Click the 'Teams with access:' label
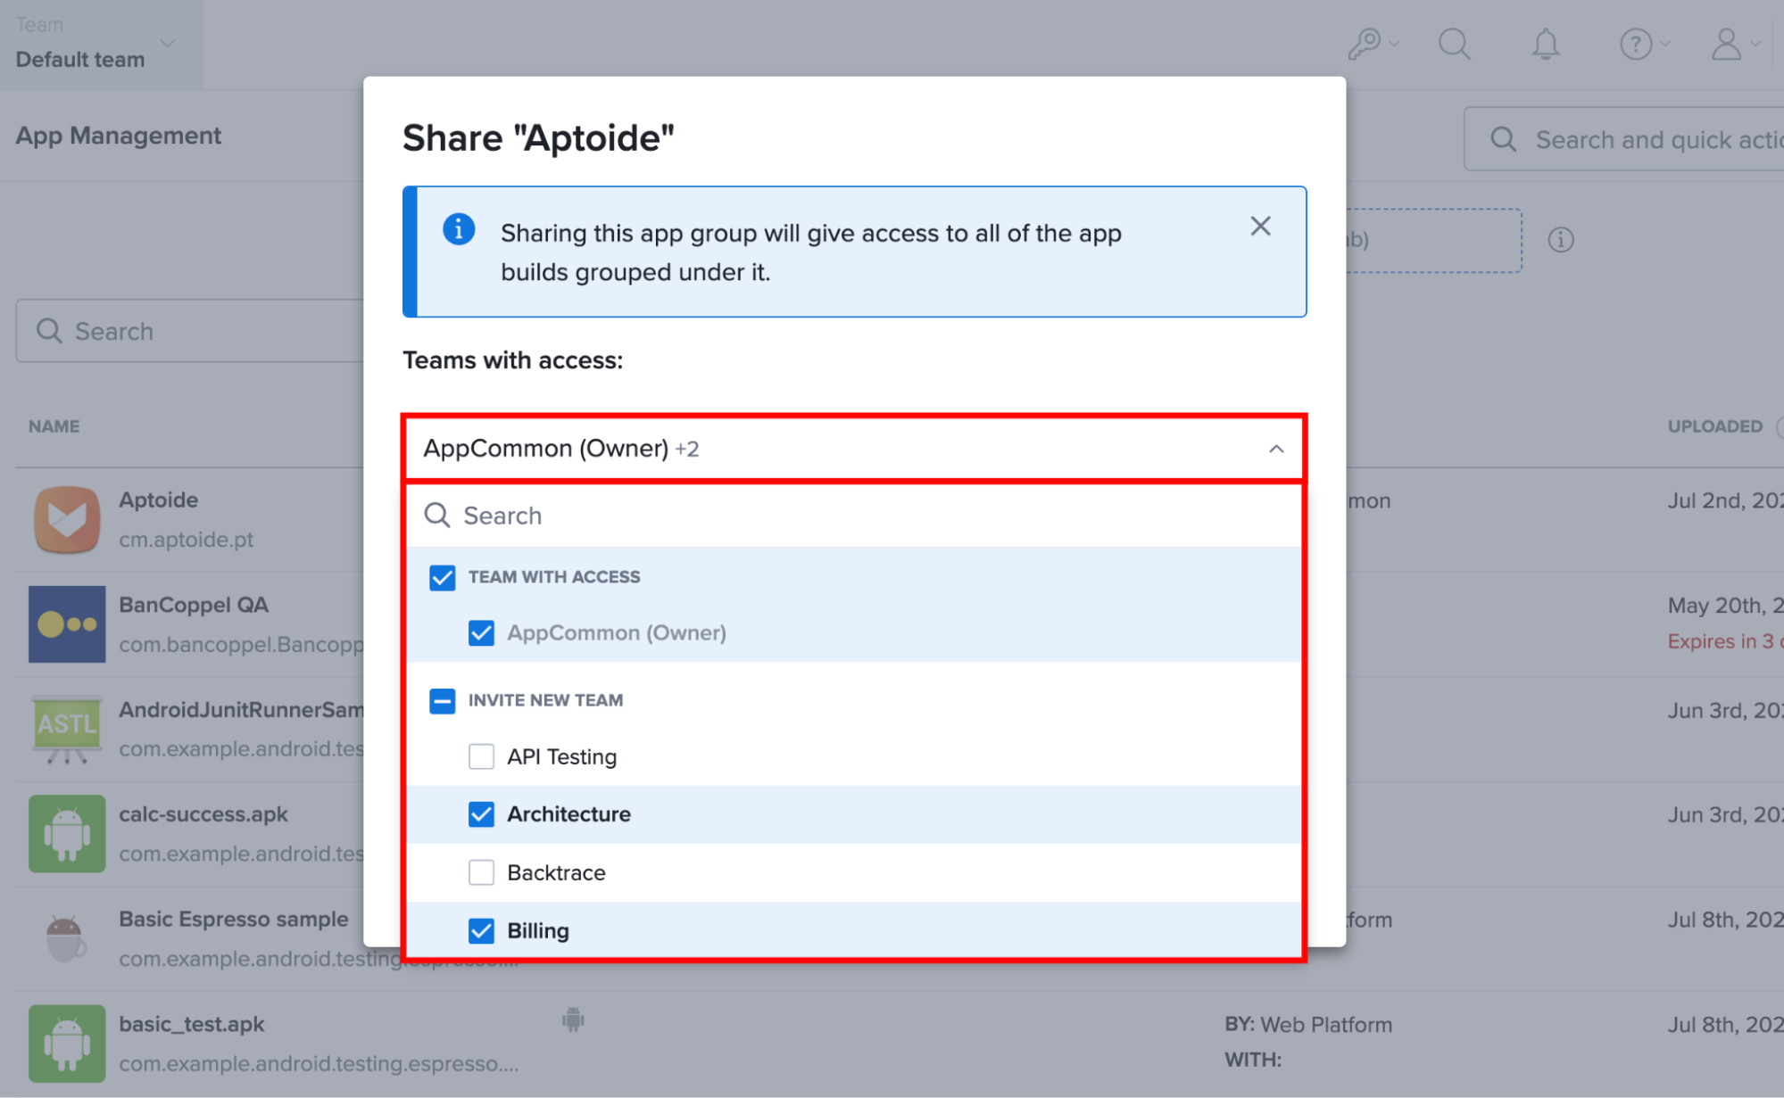This screenshot has height=1098, width=1784. point(512,360)
